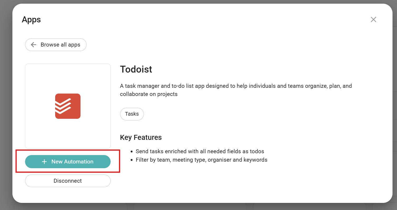The image size is (397, 210).
Task: Click the back arrow beside Browse all apps
Action: [34, 45]
